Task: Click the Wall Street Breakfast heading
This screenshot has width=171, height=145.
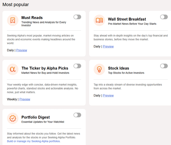Action: (127, 19)
